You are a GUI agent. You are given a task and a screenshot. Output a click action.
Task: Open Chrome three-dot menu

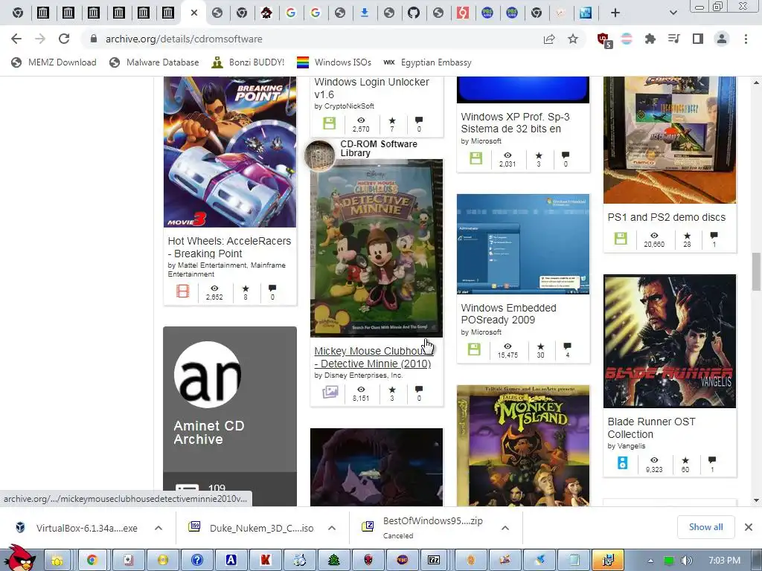pyautogui.click(x=746, y=39)
